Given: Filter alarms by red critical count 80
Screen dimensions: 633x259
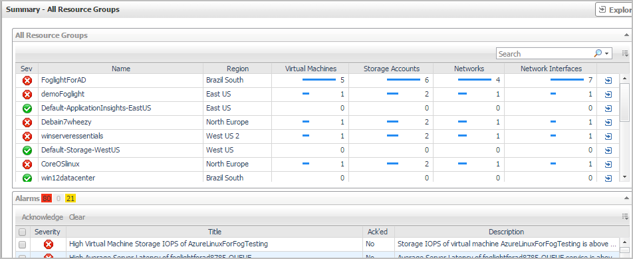Looking at the screenshot, I should pyautogui.click(x=47, y=198).
